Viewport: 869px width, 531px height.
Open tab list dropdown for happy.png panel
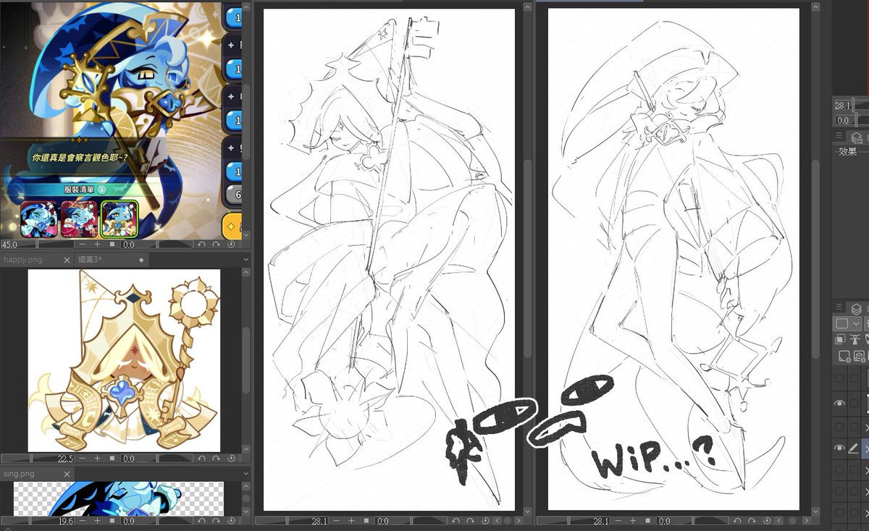pos(245,260)
